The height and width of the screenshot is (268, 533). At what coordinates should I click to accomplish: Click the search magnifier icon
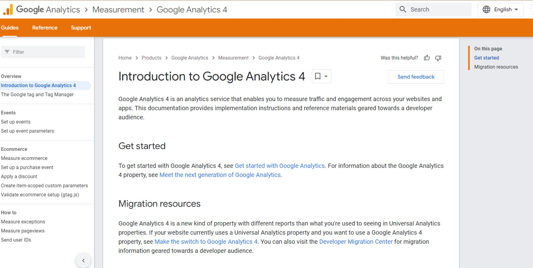click(x=403, y=9)
